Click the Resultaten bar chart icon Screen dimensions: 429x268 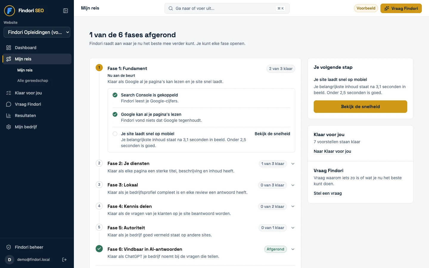[x=9, y=116]
